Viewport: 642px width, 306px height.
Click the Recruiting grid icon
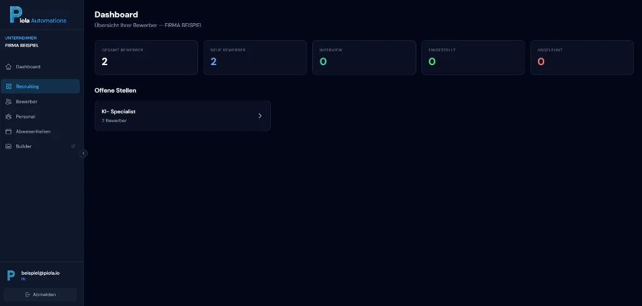(9, 86)
